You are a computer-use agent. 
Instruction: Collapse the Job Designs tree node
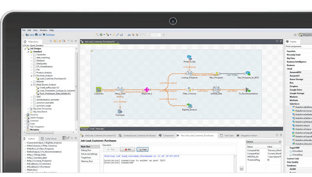pyautogui.click(x=25, y=49)
